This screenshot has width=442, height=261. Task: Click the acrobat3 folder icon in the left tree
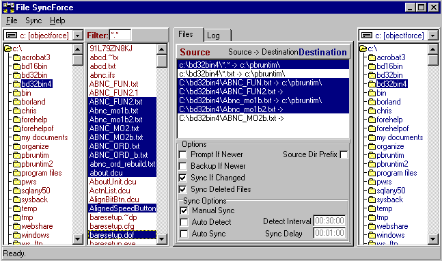pyautogui.click(x=17, y=57)
